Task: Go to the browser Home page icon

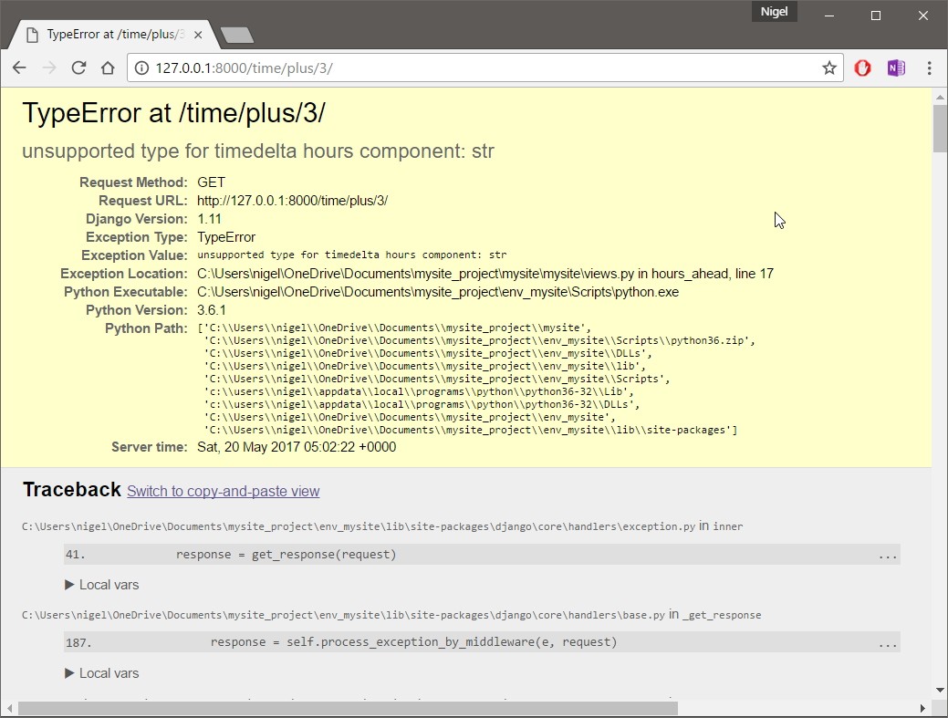Action: pyautogui.click(x=108, y=68)
